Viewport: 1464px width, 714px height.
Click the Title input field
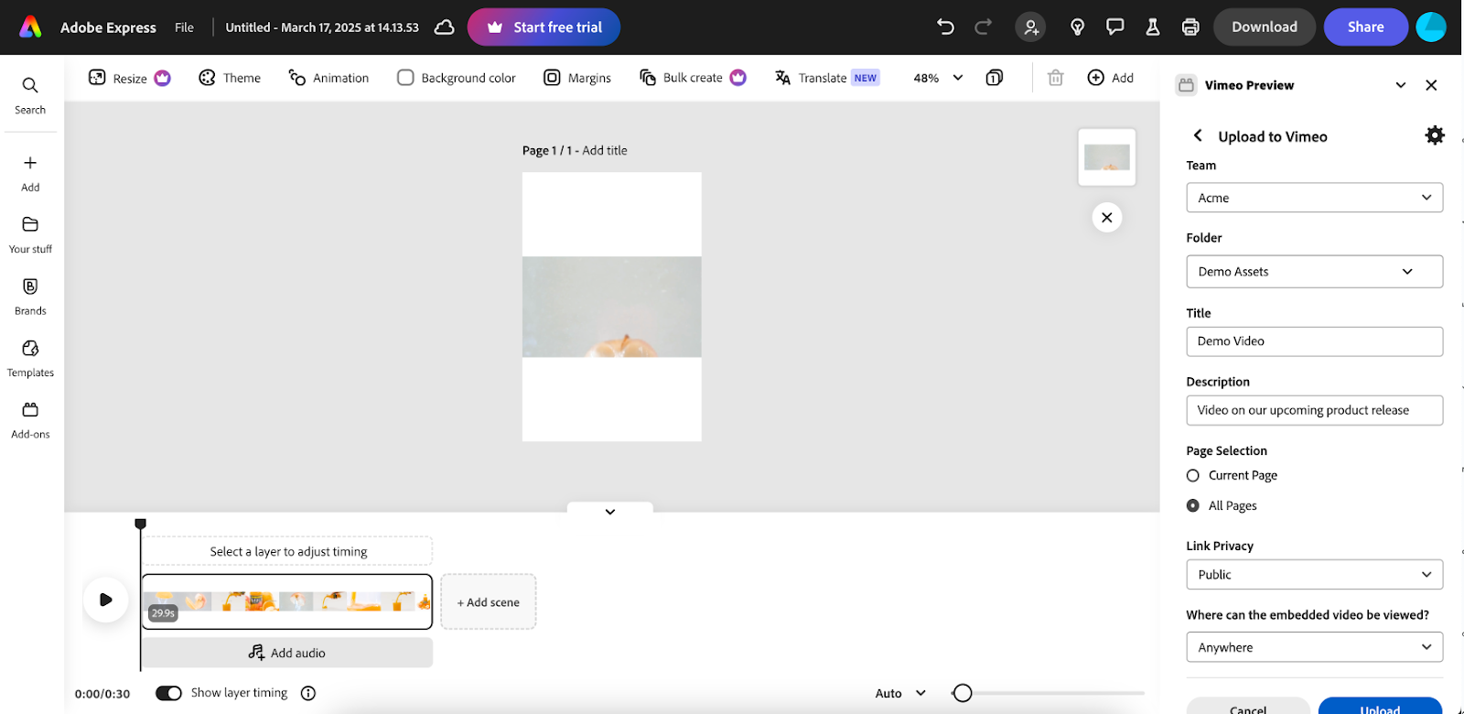tap(1314, 341)
